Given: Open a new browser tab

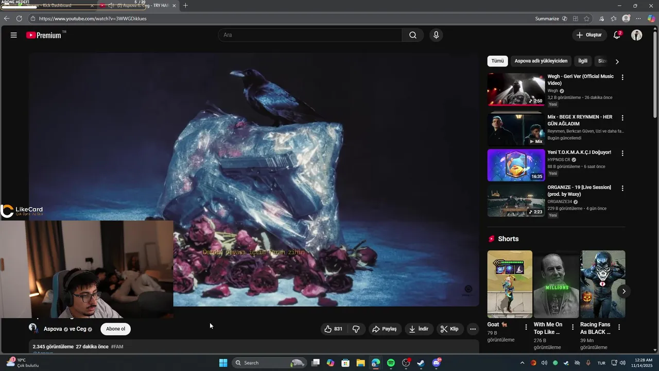Looking at the screenshot, I should pos(185,6).
